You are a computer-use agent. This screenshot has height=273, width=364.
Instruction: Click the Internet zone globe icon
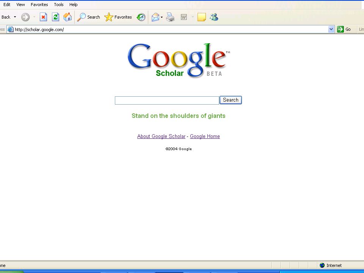[x=322, y=265]
